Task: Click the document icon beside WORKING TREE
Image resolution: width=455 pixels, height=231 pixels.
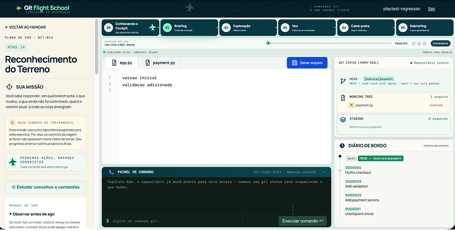Action: coord(343,98)
